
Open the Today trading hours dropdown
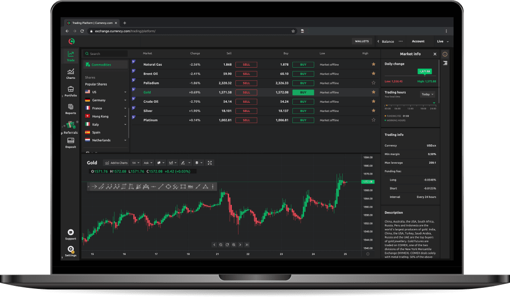427,94
